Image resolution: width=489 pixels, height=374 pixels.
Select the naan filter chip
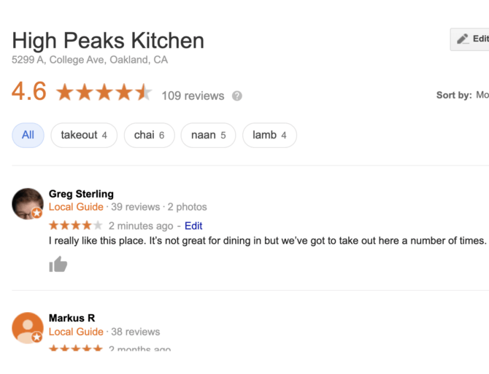point(208,135)
